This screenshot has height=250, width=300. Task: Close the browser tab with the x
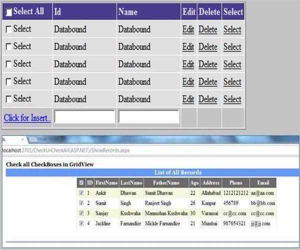22,139
